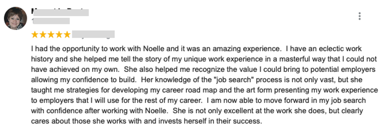Click the phrase "amazing experience" in the review
This screenshot has height=129, width=381.
(256, 49)
